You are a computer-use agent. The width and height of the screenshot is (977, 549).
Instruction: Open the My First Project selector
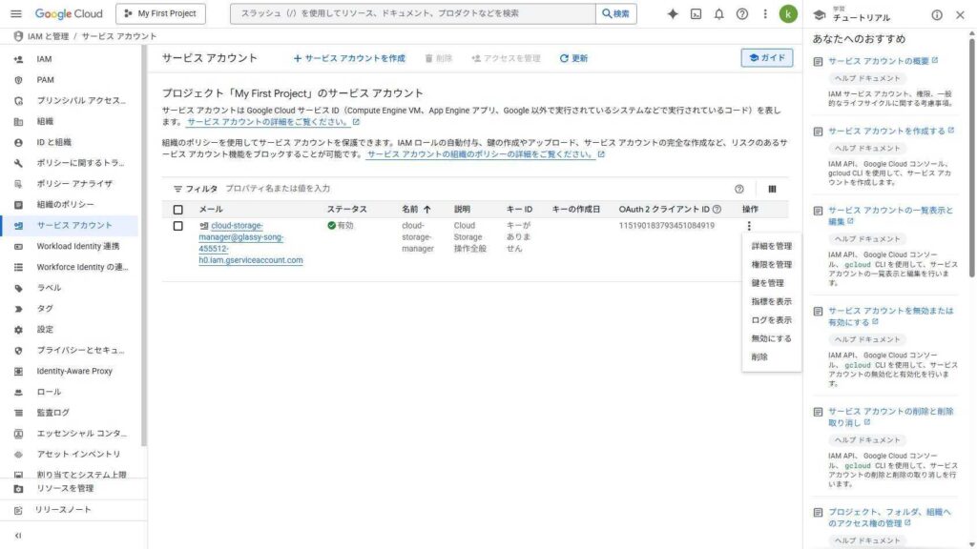[x=160, y=13]
